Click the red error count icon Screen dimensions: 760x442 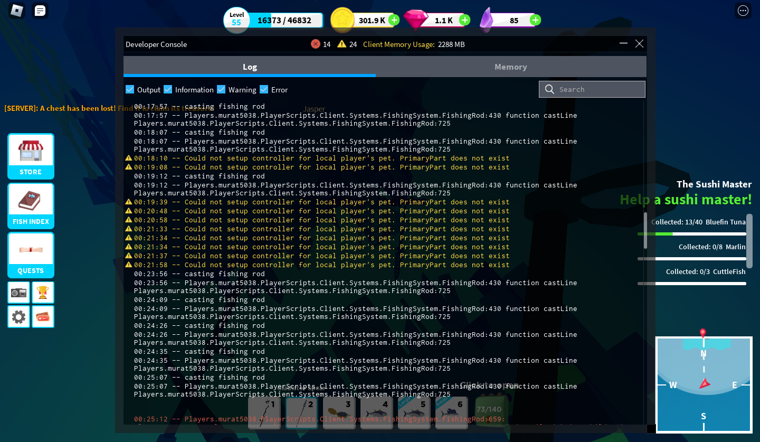[x=316, y=44]
